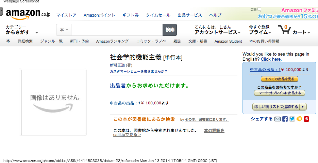Click その本、図書館にあります。 link
This screenshot has width=318, height=163.
point(207,120)
